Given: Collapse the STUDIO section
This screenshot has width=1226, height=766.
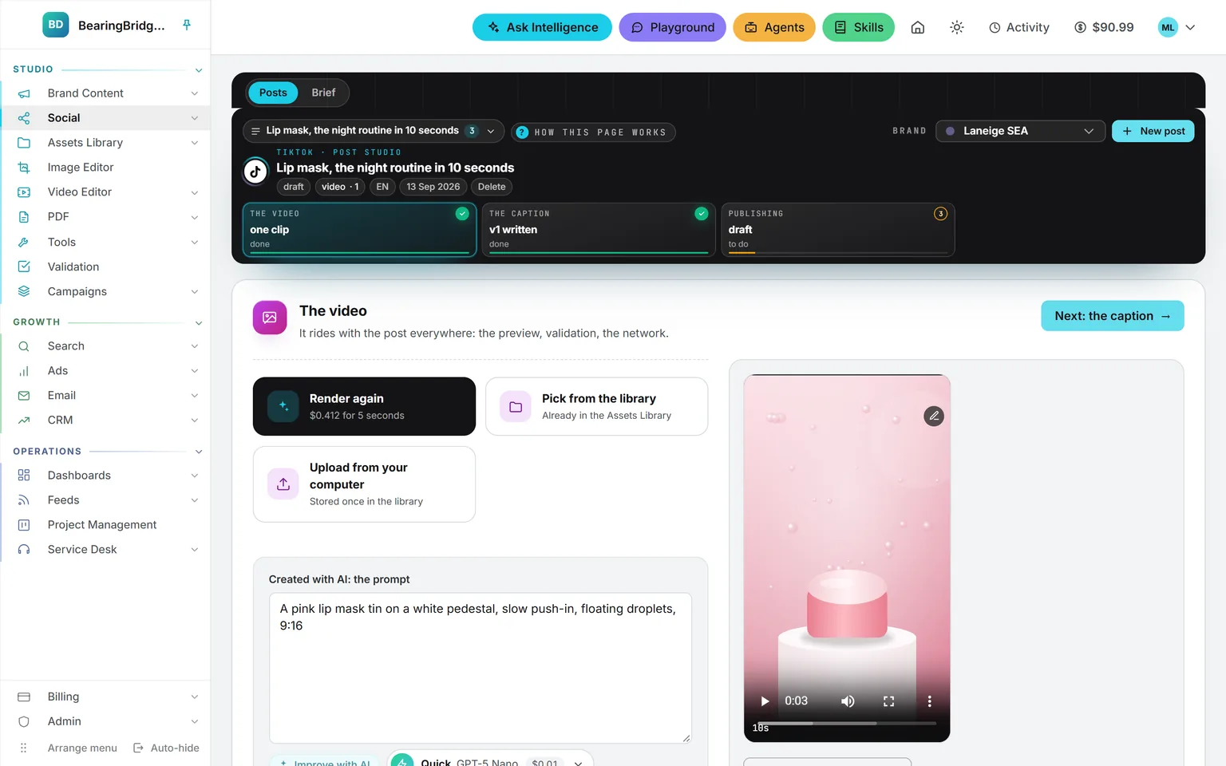Looking at the screenshot, I should [199, 69].
